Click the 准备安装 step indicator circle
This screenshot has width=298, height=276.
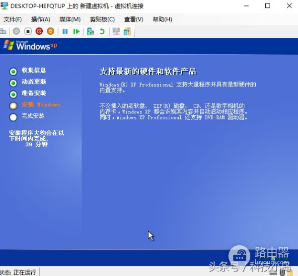[x=13, y=94]
